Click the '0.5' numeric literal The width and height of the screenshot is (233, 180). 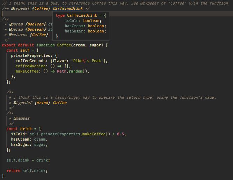pos(121,134)
